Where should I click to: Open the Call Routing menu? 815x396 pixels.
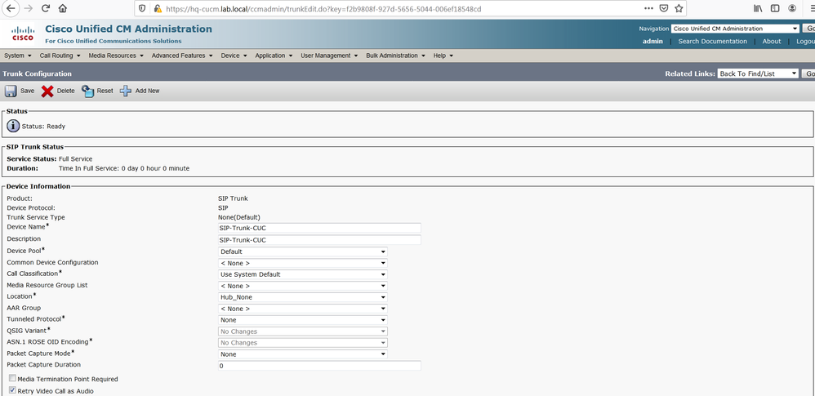(x=60, y=56)
